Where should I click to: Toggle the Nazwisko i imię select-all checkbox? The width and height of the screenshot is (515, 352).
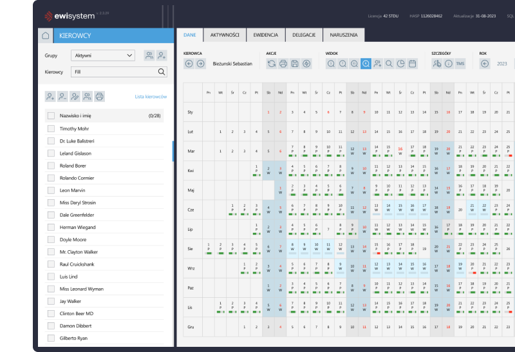coord(51,116)
